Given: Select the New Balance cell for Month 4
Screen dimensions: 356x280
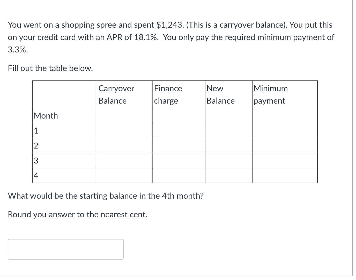Looking at the screenshot, I should pyautogui.click(x=228, y=176).
